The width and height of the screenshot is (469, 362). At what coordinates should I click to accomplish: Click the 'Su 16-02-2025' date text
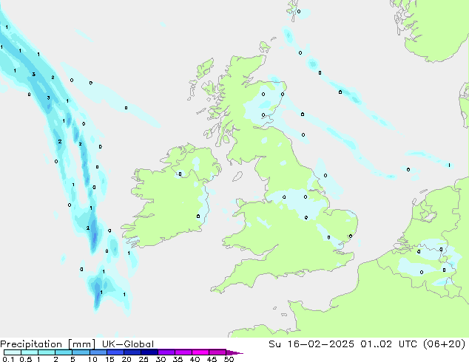(311, 344)
